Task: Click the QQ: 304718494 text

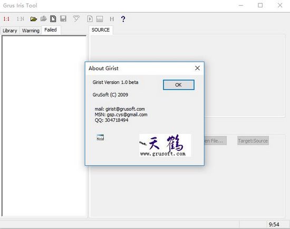Action: [x=111, y=120]
